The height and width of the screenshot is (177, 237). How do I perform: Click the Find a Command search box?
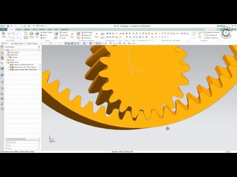tap(210, 29)
